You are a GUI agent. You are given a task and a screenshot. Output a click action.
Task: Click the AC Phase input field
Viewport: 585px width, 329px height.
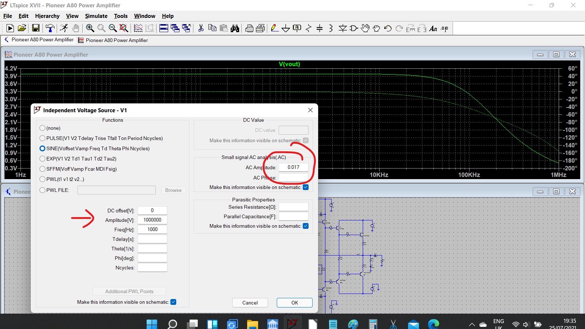click(x=294, y=178)
